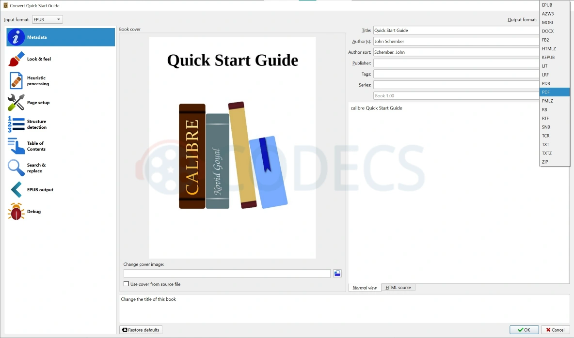The height and width of the screenshot is (338, 574).
Task: Pick RB in the format list
Action: tap(554, 110)
